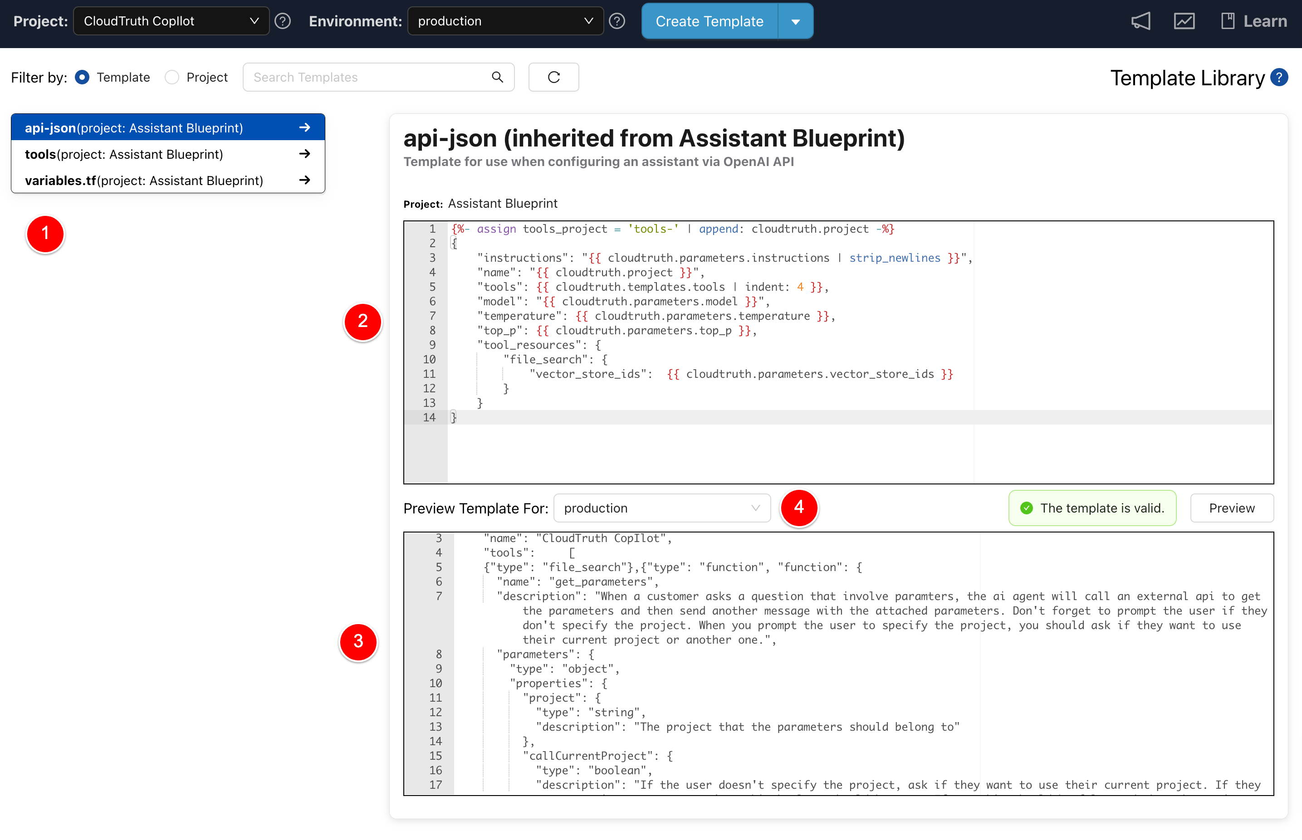The height and width of the screenshot is (840, 1302).
Task: Click line 3 instructions in template editor
Action: click(725, 258)
